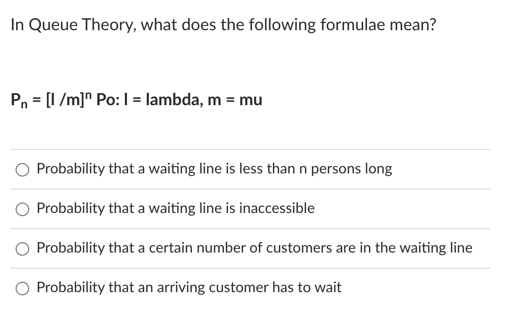Click the radio circle for the third answer option
Screen dimensions: 510x326
[22, 249]
